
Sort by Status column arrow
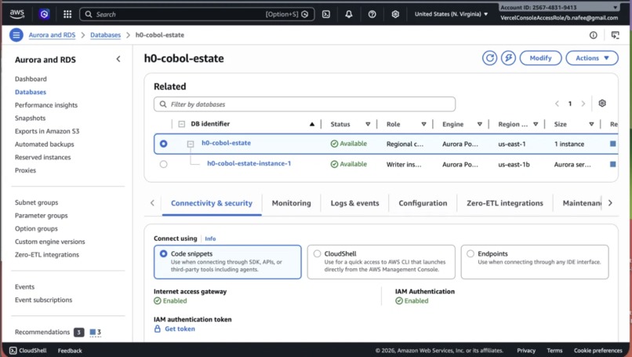(x=368, y=124)
